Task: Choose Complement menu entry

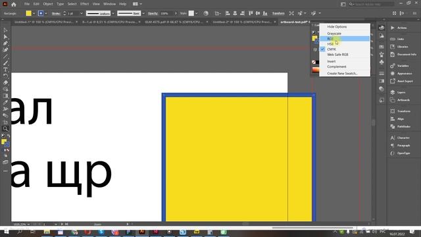Action: [x=345, y=66]
